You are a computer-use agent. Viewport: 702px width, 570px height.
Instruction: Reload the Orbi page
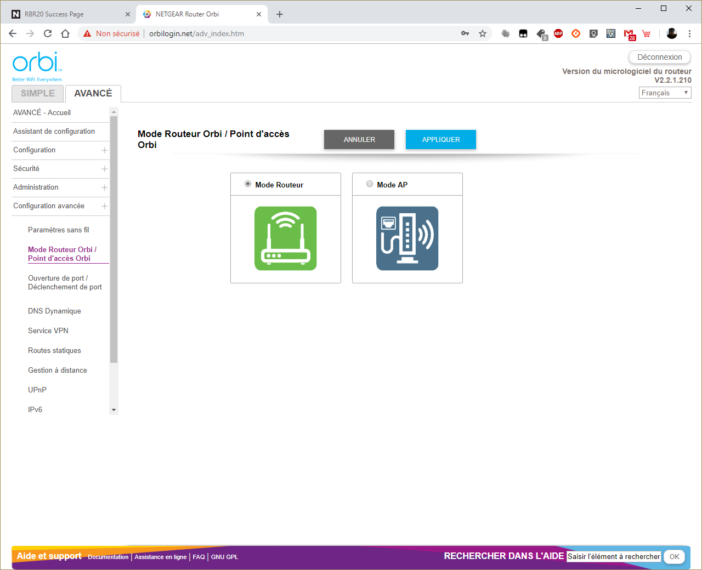click(x=48, y=33)
